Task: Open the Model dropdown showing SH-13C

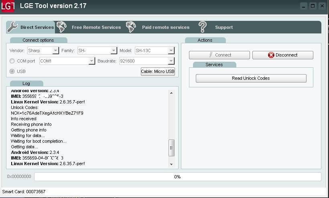Action: [154, 51]
